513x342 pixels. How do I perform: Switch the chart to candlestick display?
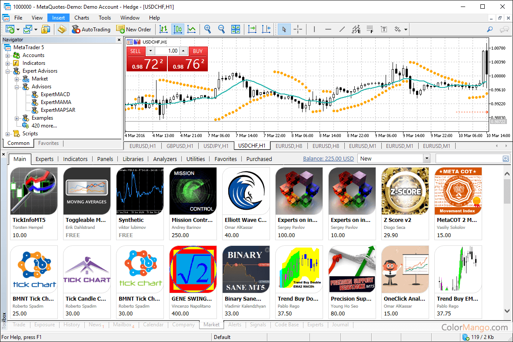[177, 29]
